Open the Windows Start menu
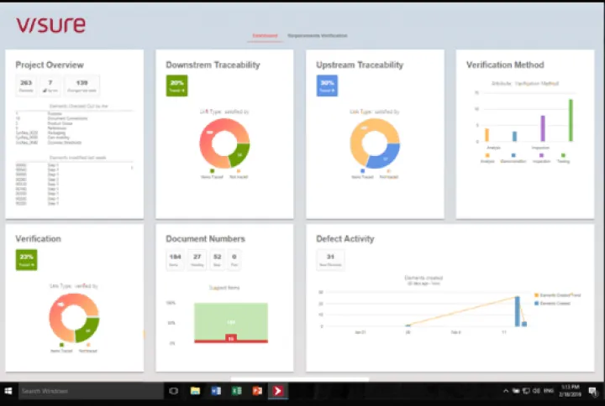Screen dimensions: 605x406 point(8,391)
